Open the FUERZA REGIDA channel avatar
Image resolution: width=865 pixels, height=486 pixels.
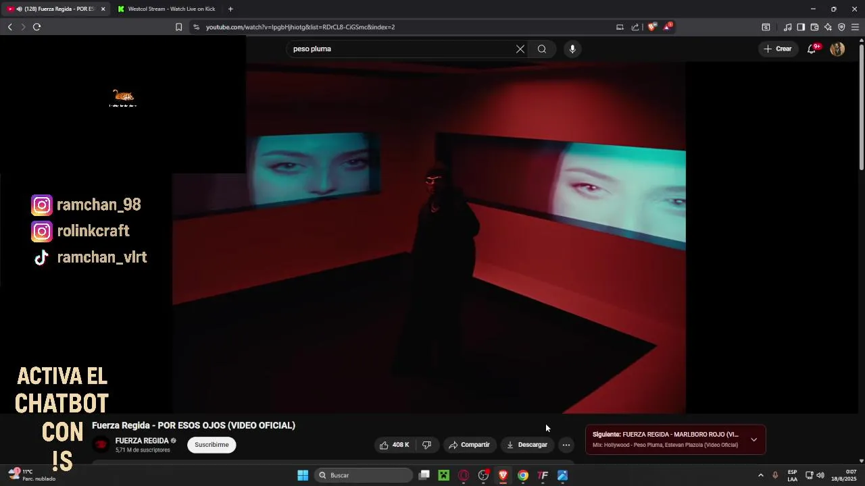(x=101, y=444)
